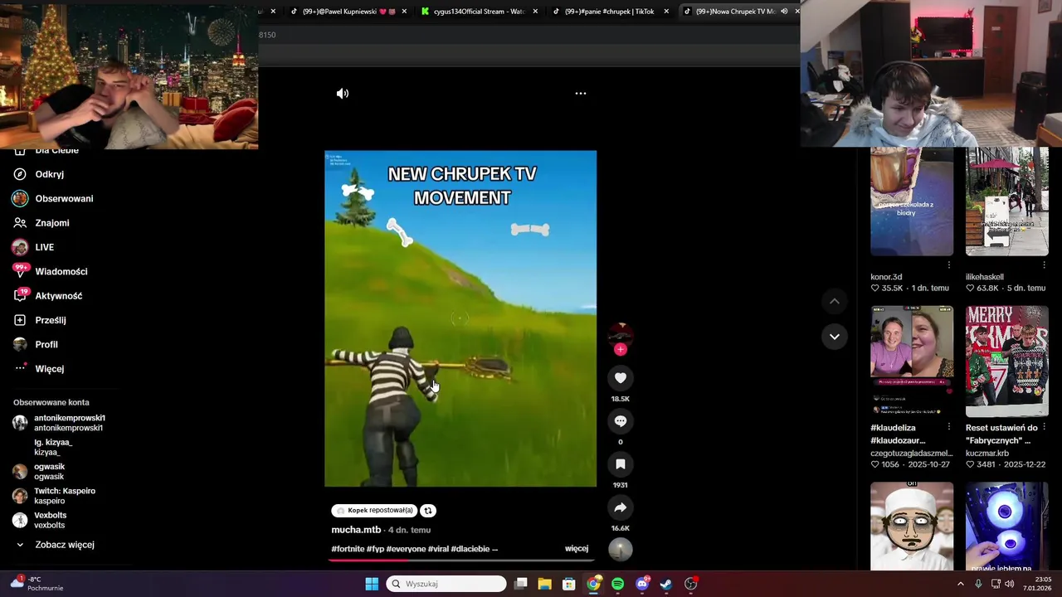Open Steam from the taskbar

[x=666, y=584]
